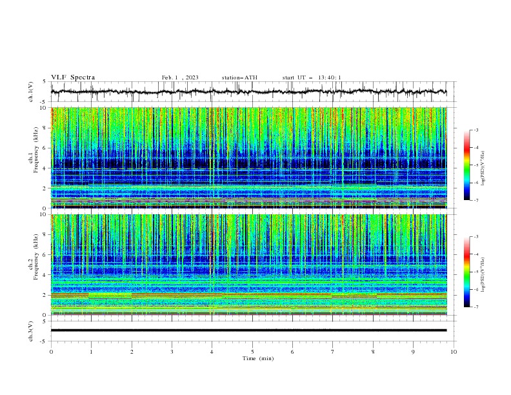Click the time axis tick label "2"
511x395 pixels.
(x=132, y=352)
